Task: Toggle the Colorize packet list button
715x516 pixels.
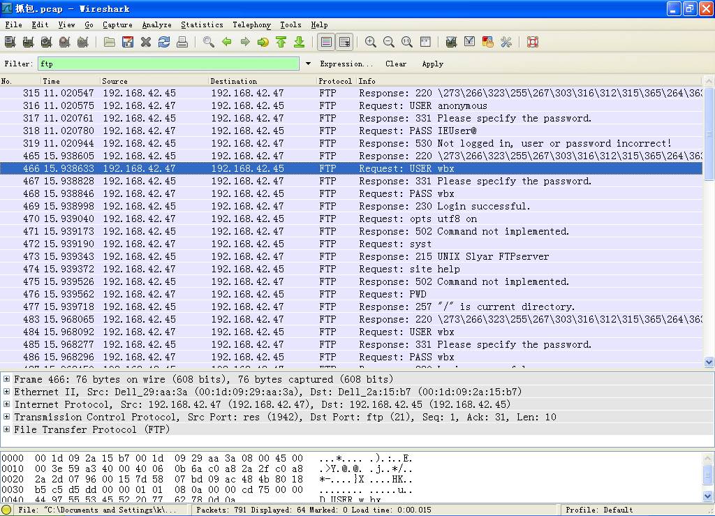Action: [x=326, y=42]
